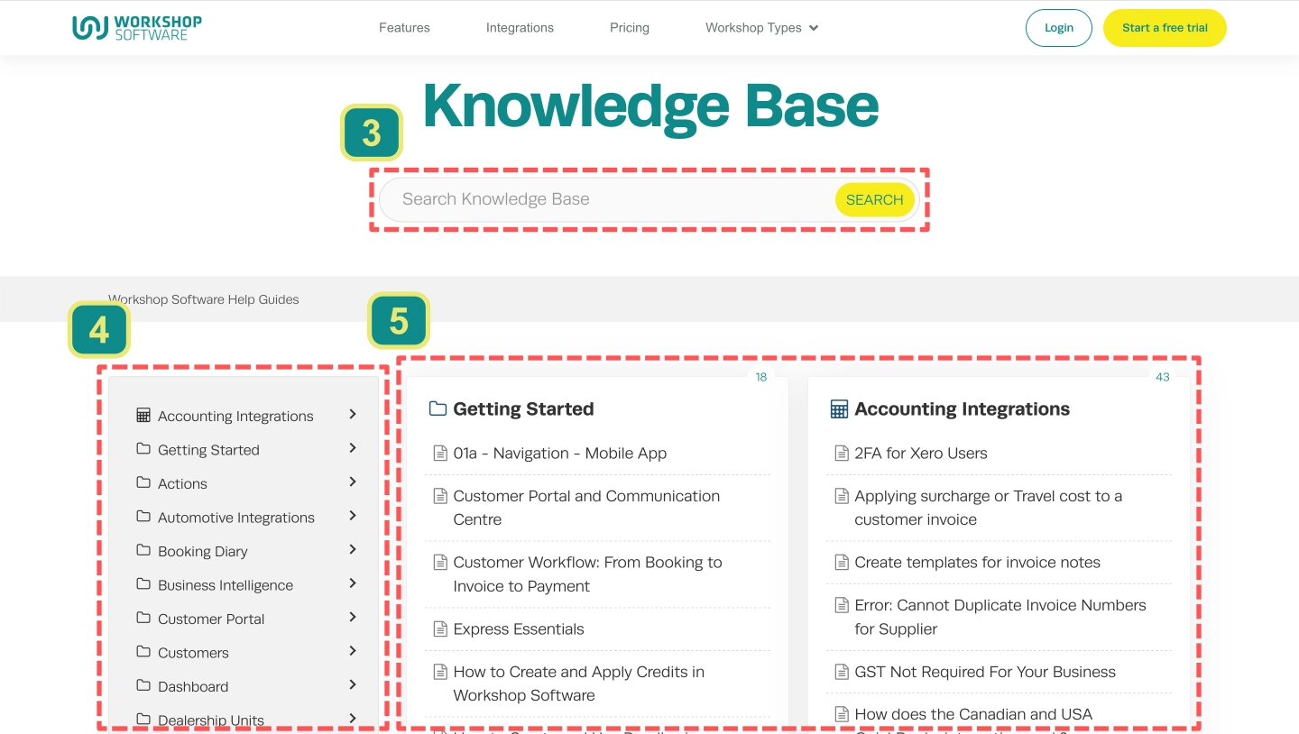Open the Express Essentials article
Screen dimensions: 1299x734
519,629
